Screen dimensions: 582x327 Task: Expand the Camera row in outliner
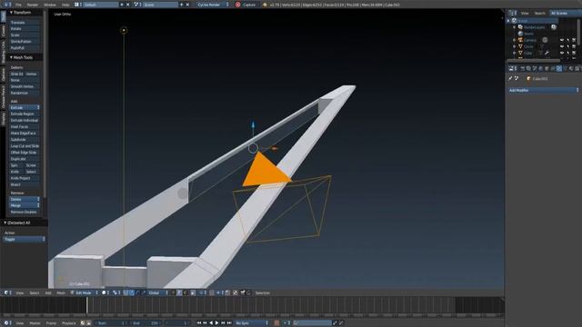point(515,40)
